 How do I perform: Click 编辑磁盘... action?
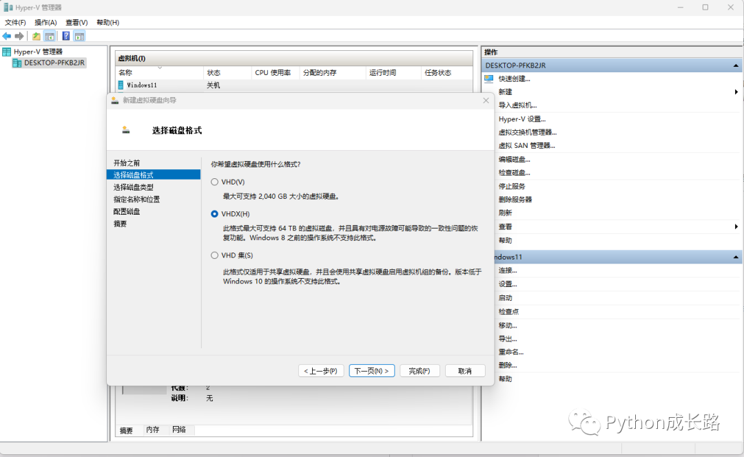pyautogui.click(x=515, y=159)
